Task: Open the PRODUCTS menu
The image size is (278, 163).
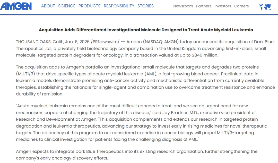Action: [x=90, y=6]
